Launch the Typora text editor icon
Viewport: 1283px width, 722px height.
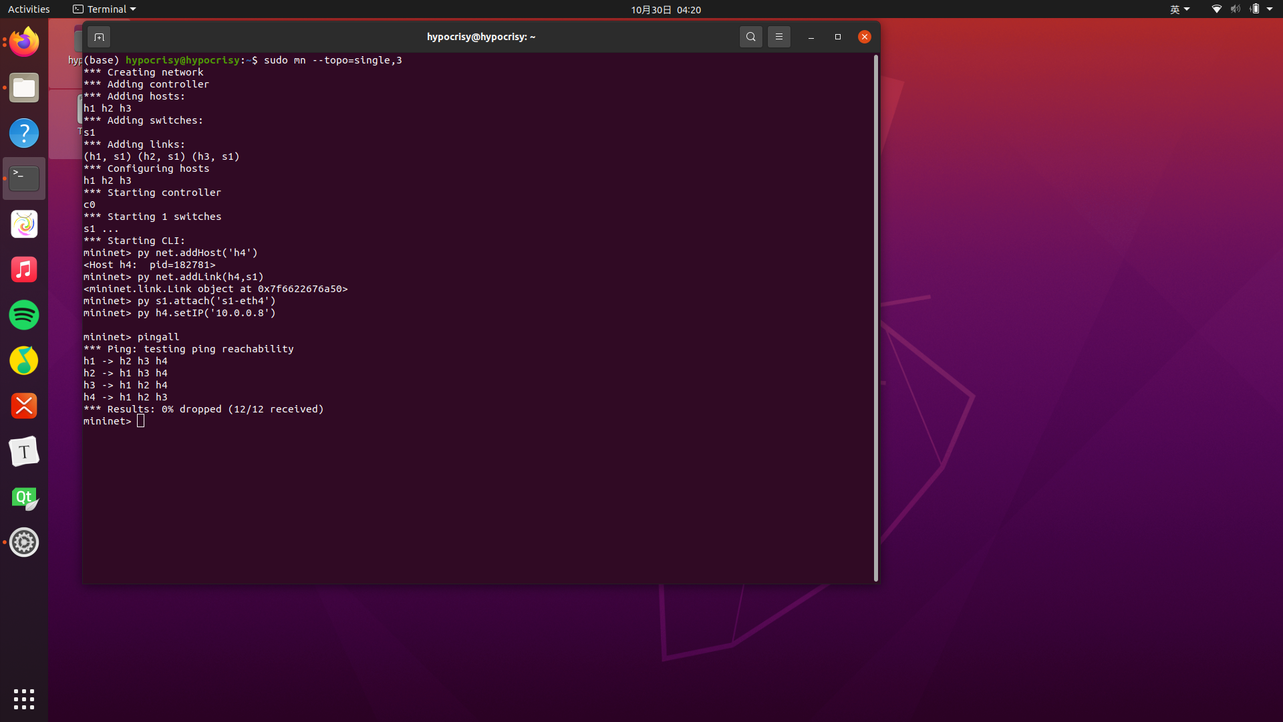(x=24, y=453)
